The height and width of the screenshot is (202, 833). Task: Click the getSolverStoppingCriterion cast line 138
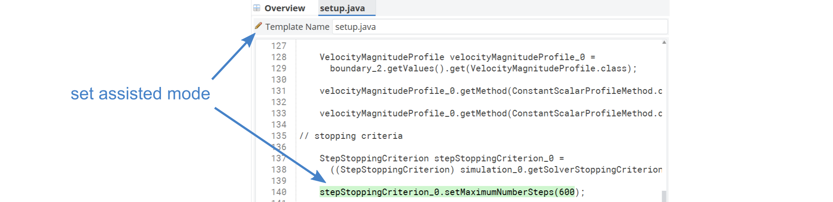pyautogui.click(x=496, y=170)
